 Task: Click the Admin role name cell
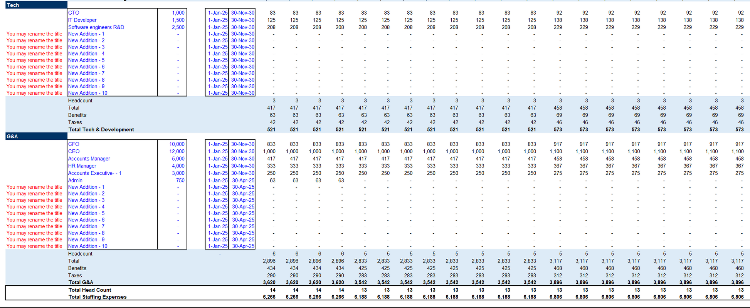[75, 180]
